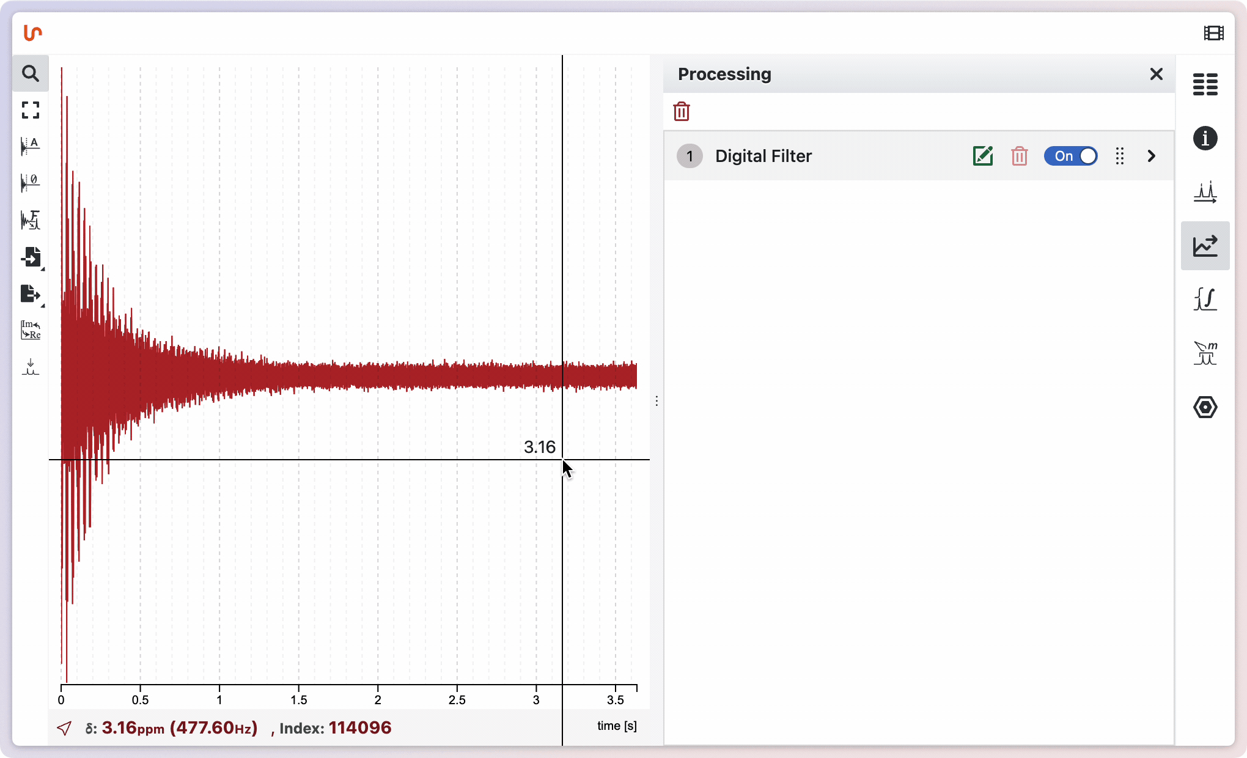Delete the Digital Filter entry
This screenshot has height=758, width=1247.
[1019, 156]
